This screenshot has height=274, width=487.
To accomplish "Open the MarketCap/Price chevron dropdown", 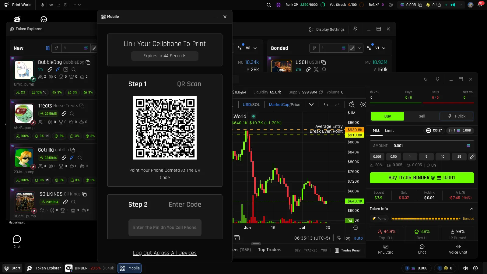I will [311, 104].
